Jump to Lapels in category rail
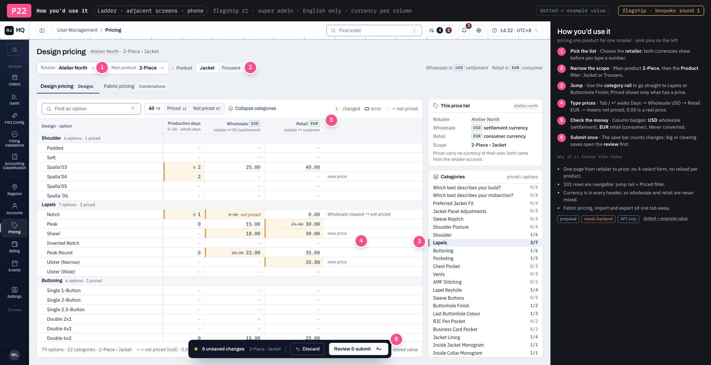The height and width of the screenshot is (365, 711). click(x=485, y=243)
